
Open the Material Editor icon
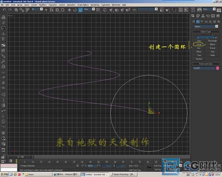pyautogui.click(x=193, y=10)
